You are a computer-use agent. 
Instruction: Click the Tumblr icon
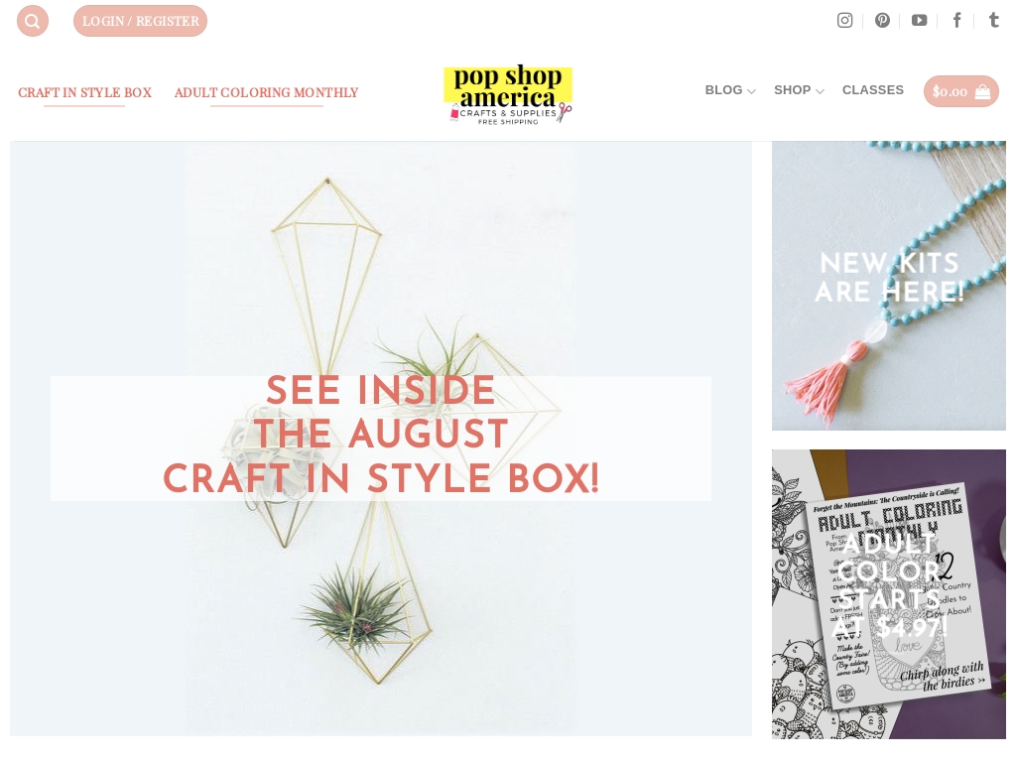(x=993, y=20)
